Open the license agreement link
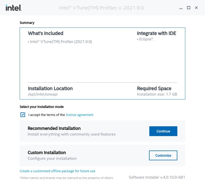 pyautogui.click(x=80, y=115)
